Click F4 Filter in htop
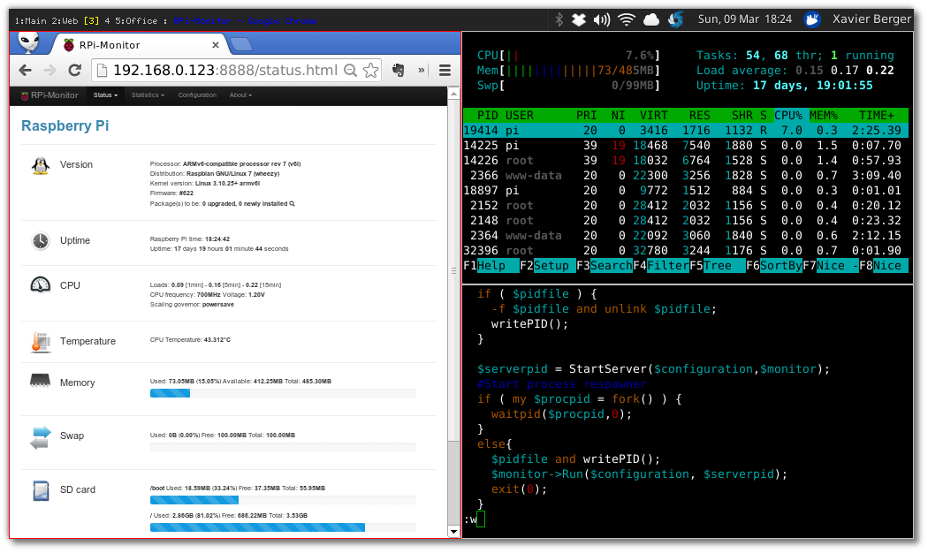This screenshot has height=553, width=928. [661, 266]
